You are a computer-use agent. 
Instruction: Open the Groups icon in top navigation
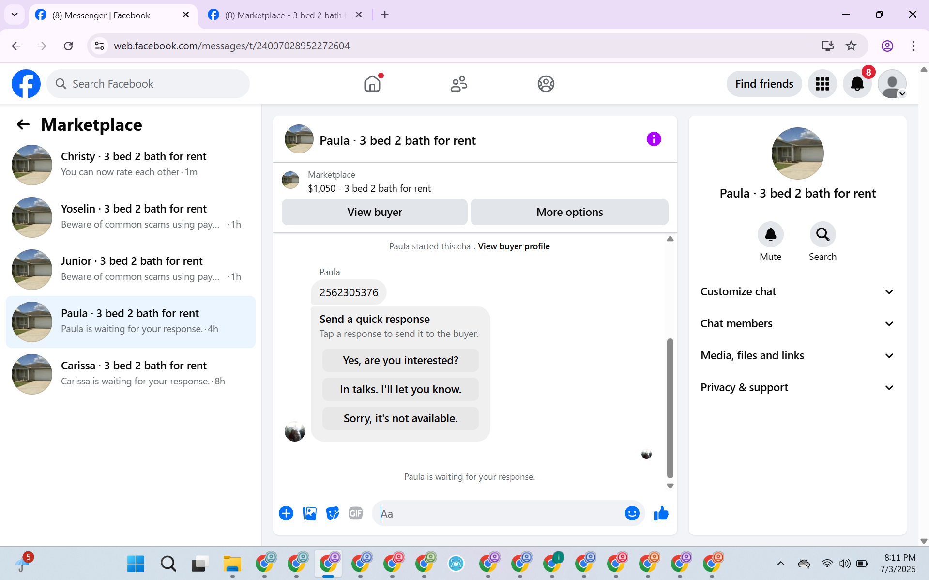546,84
